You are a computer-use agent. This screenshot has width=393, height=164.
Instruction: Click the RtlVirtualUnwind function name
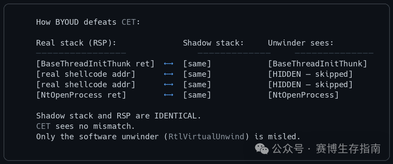[x=206, y=137]
